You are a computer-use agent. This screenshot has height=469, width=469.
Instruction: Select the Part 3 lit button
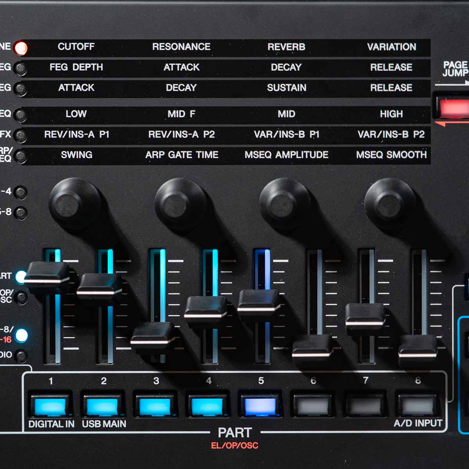(155, 406)
